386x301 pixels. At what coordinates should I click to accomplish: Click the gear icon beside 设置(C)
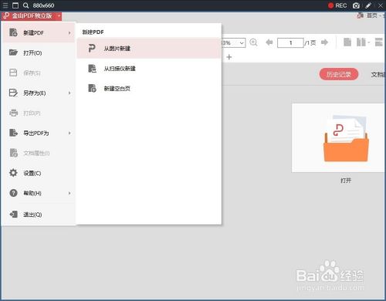pos(13,173)
